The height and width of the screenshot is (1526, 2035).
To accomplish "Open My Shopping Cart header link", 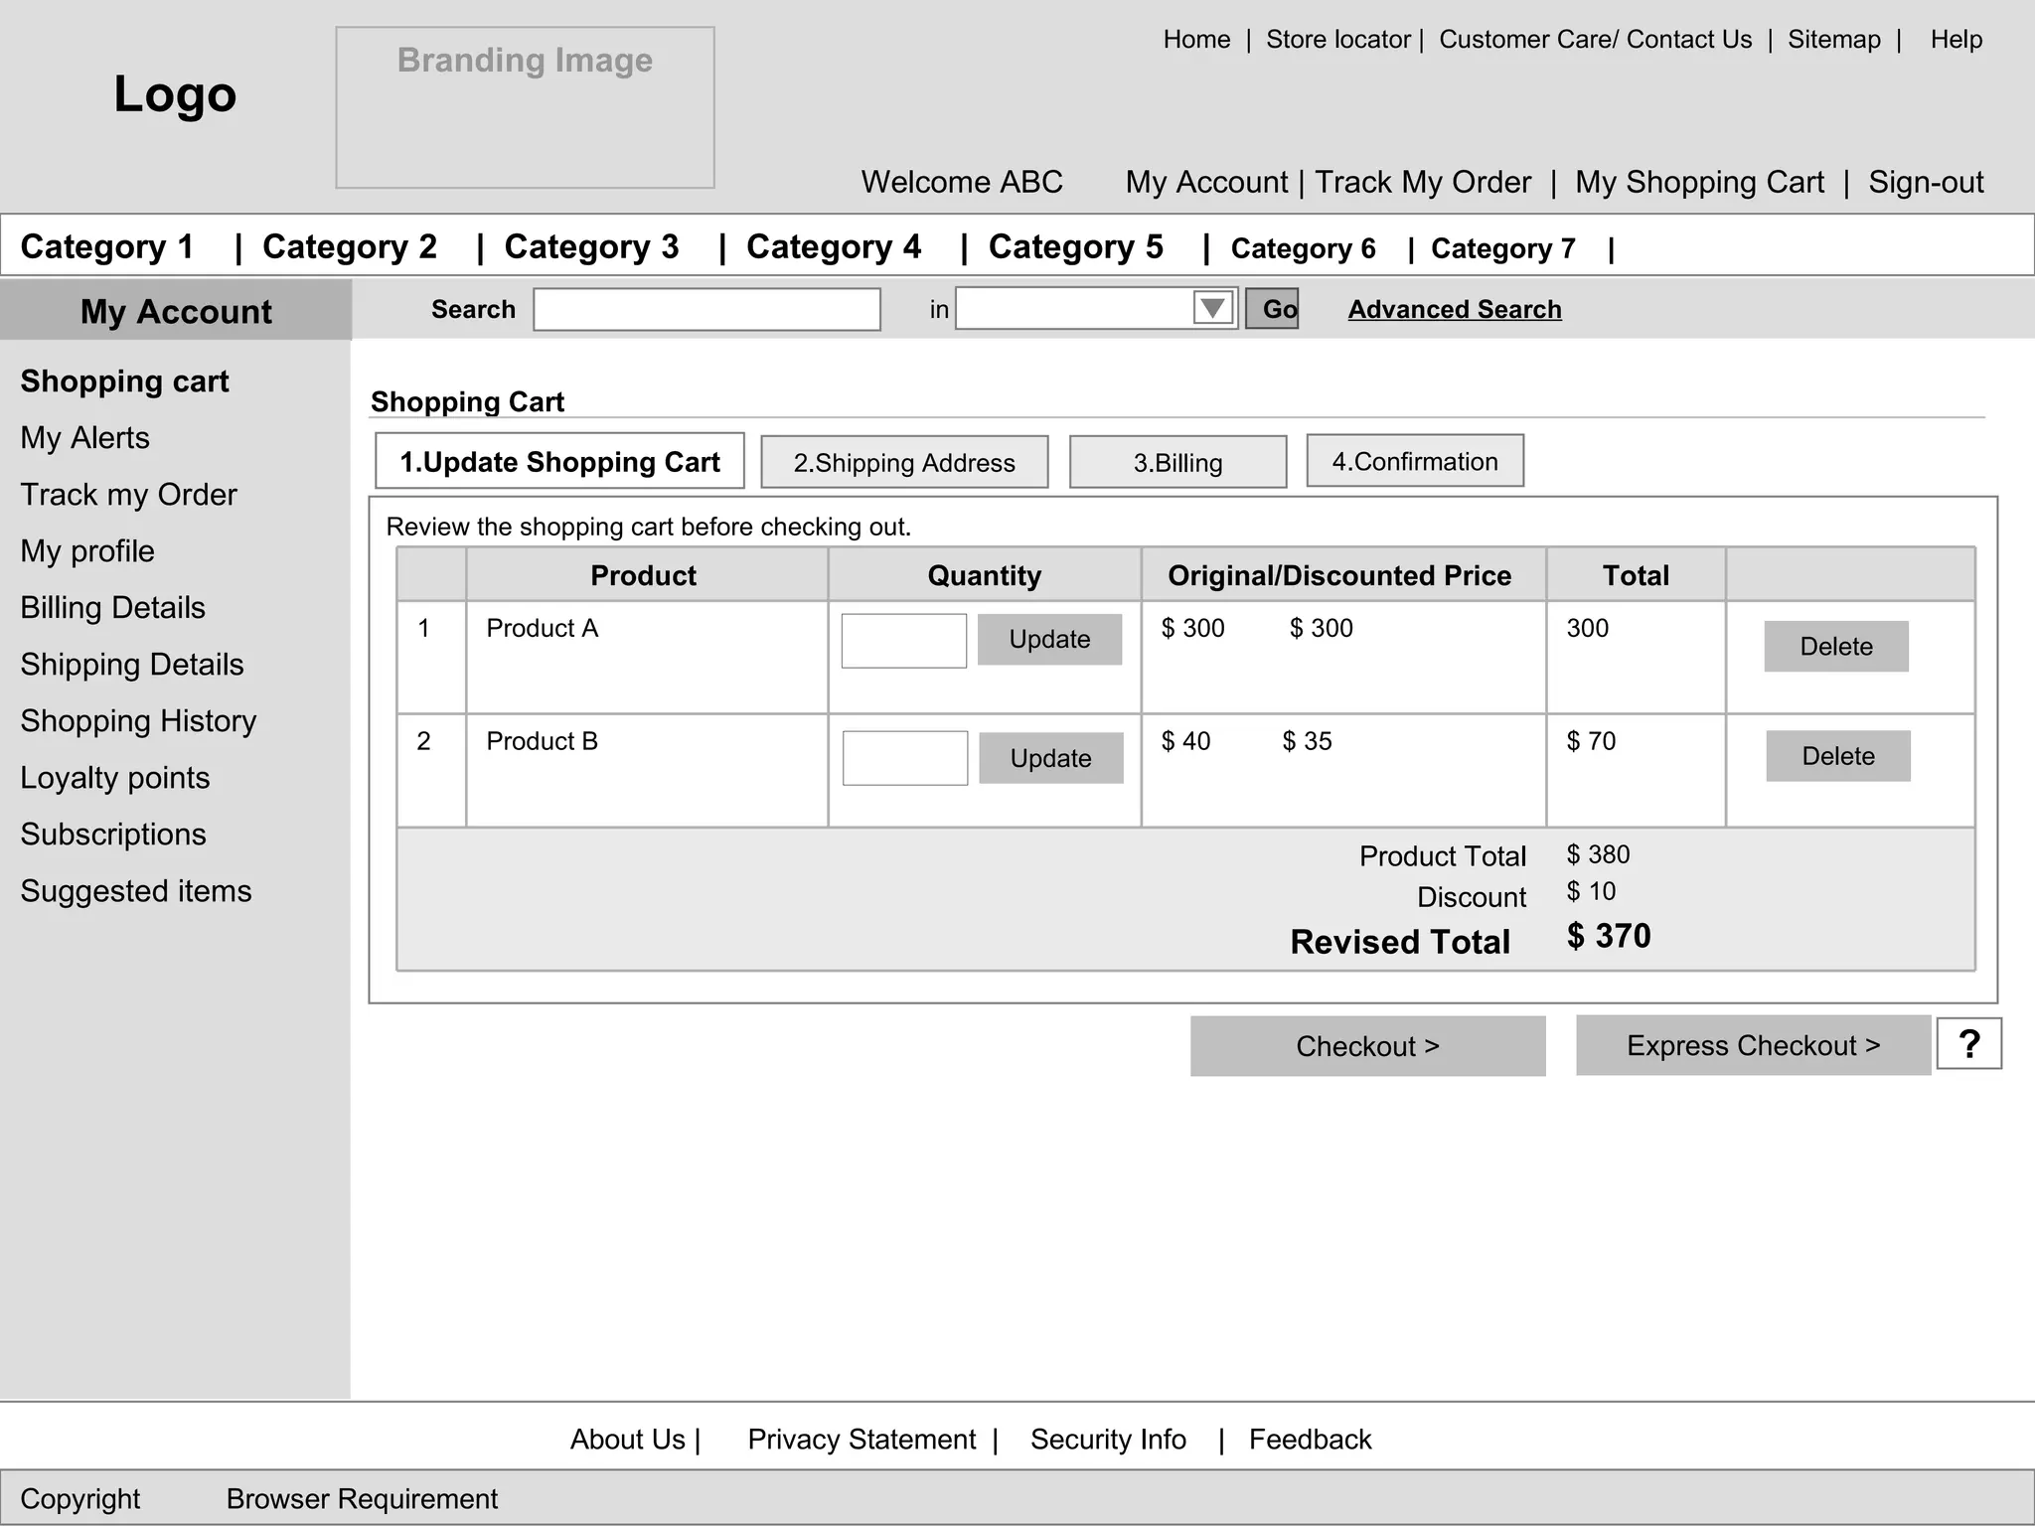I will pos(1699,182).
